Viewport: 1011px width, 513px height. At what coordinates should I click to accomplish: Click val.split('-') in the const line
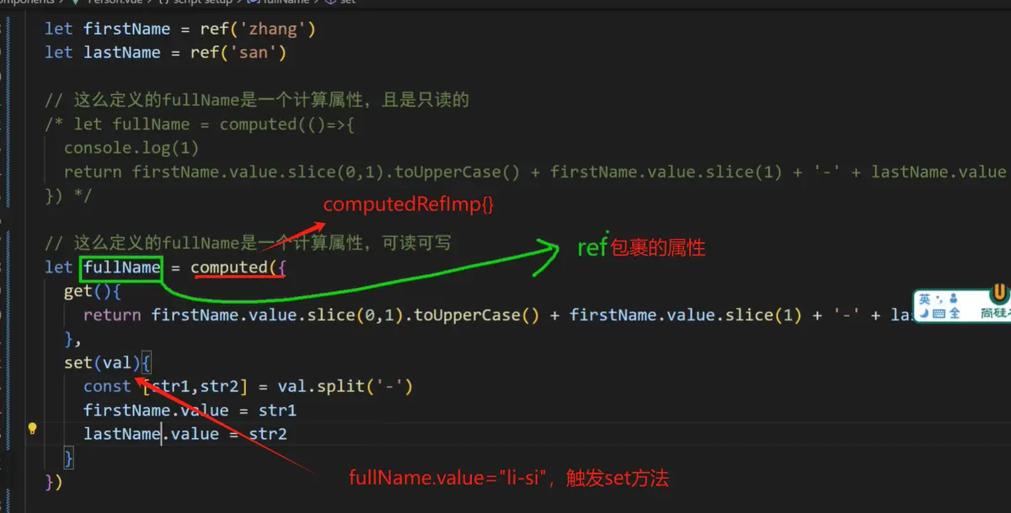click(345, 386)
